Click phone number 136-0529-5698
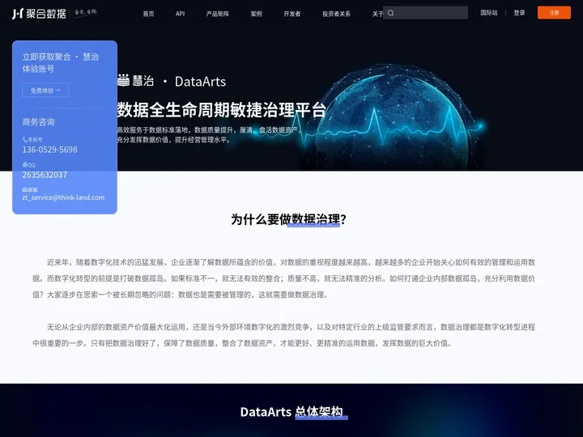Viewport: 583px width, 437px height. coord(50,150)
